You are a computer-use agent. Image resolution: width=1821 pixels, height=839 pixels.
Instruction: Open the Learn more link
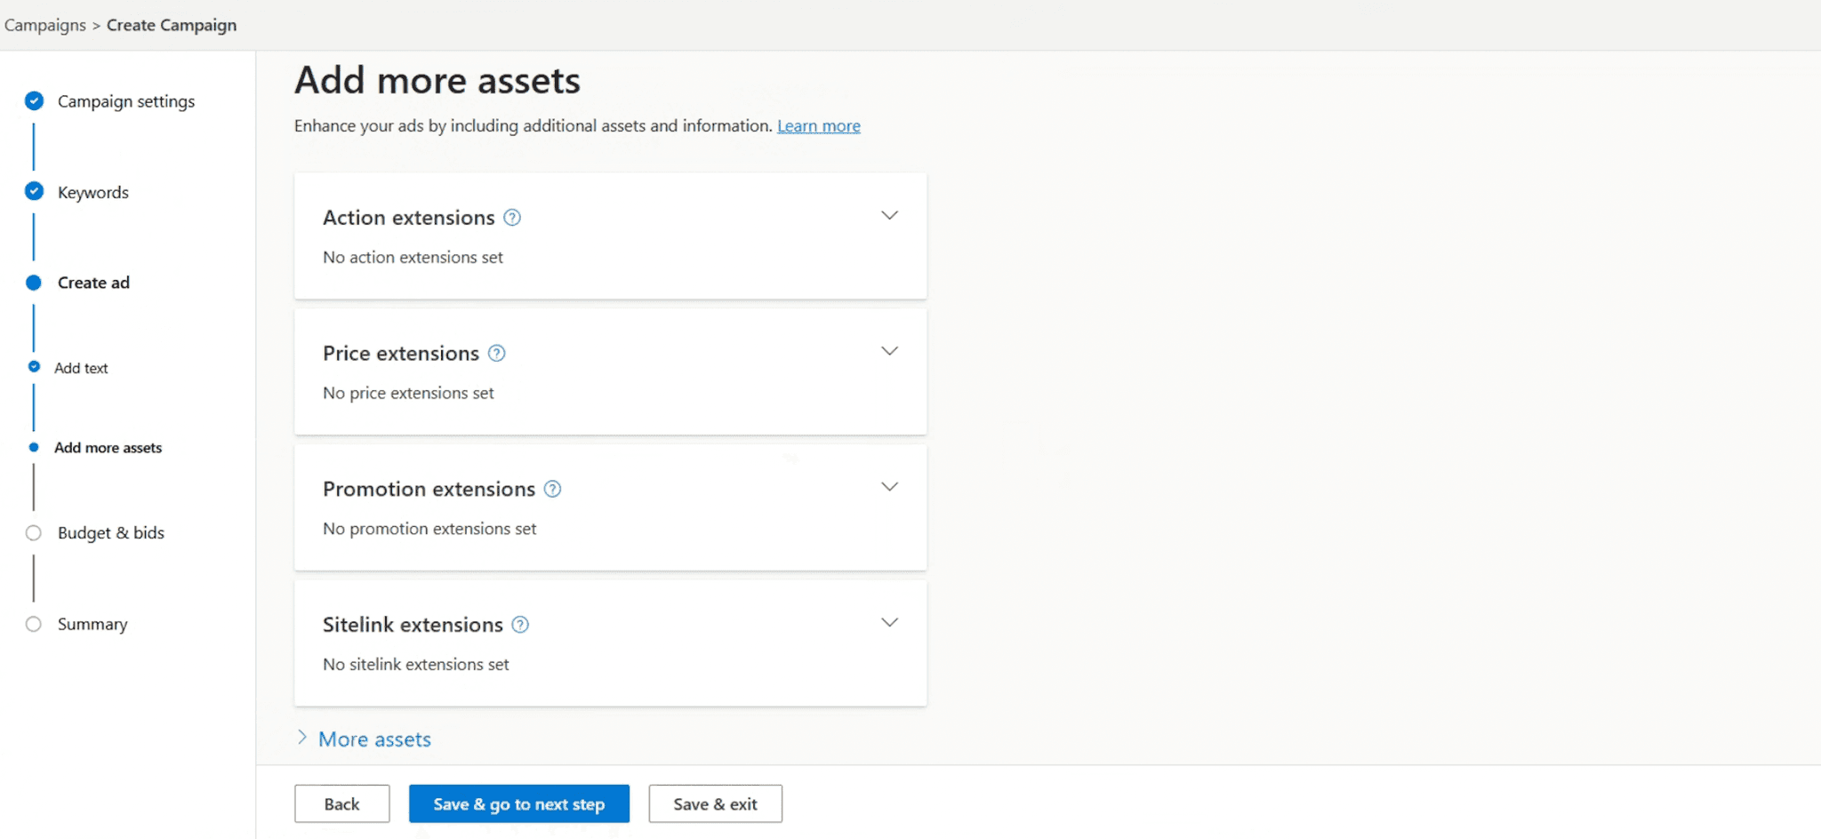click(818, 126)
